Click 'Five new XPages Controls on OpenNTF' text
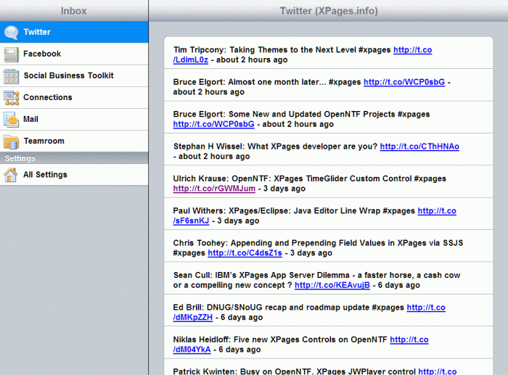The height and width of the screenshot is (375, 508). pyautogui.click(x=311, y=339)
